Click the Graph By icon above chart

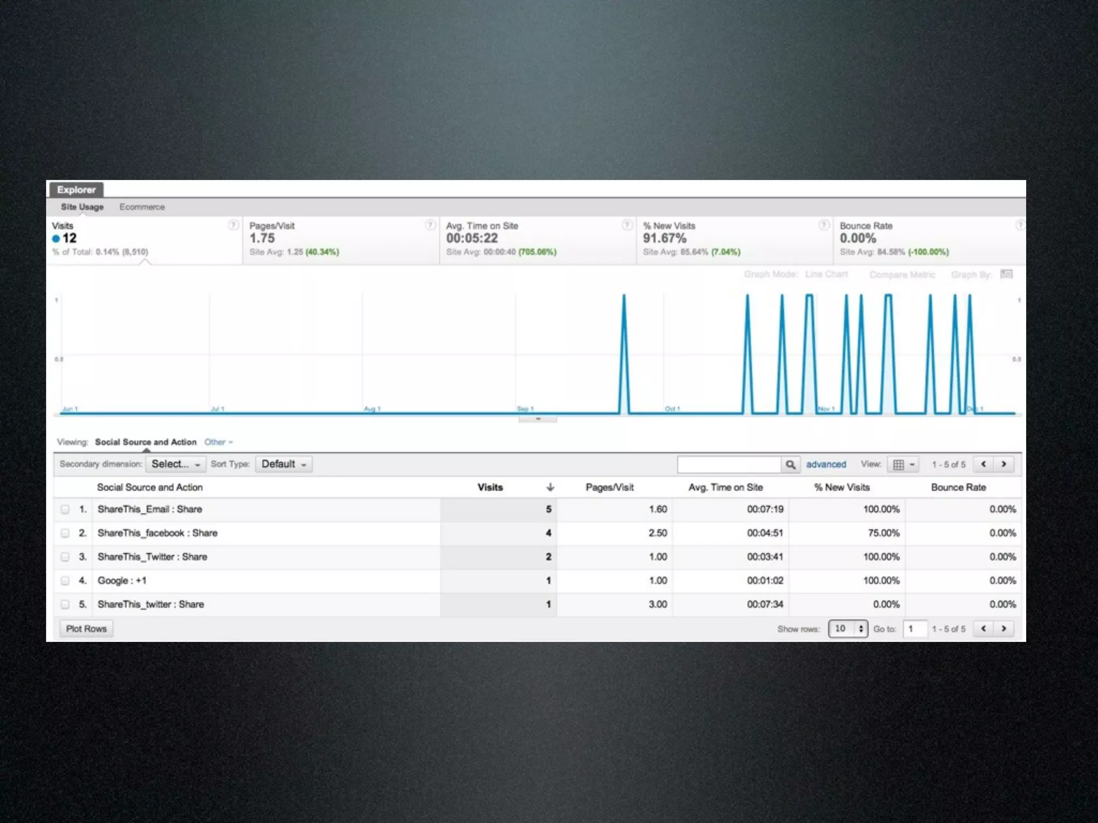pos(1006,274)
